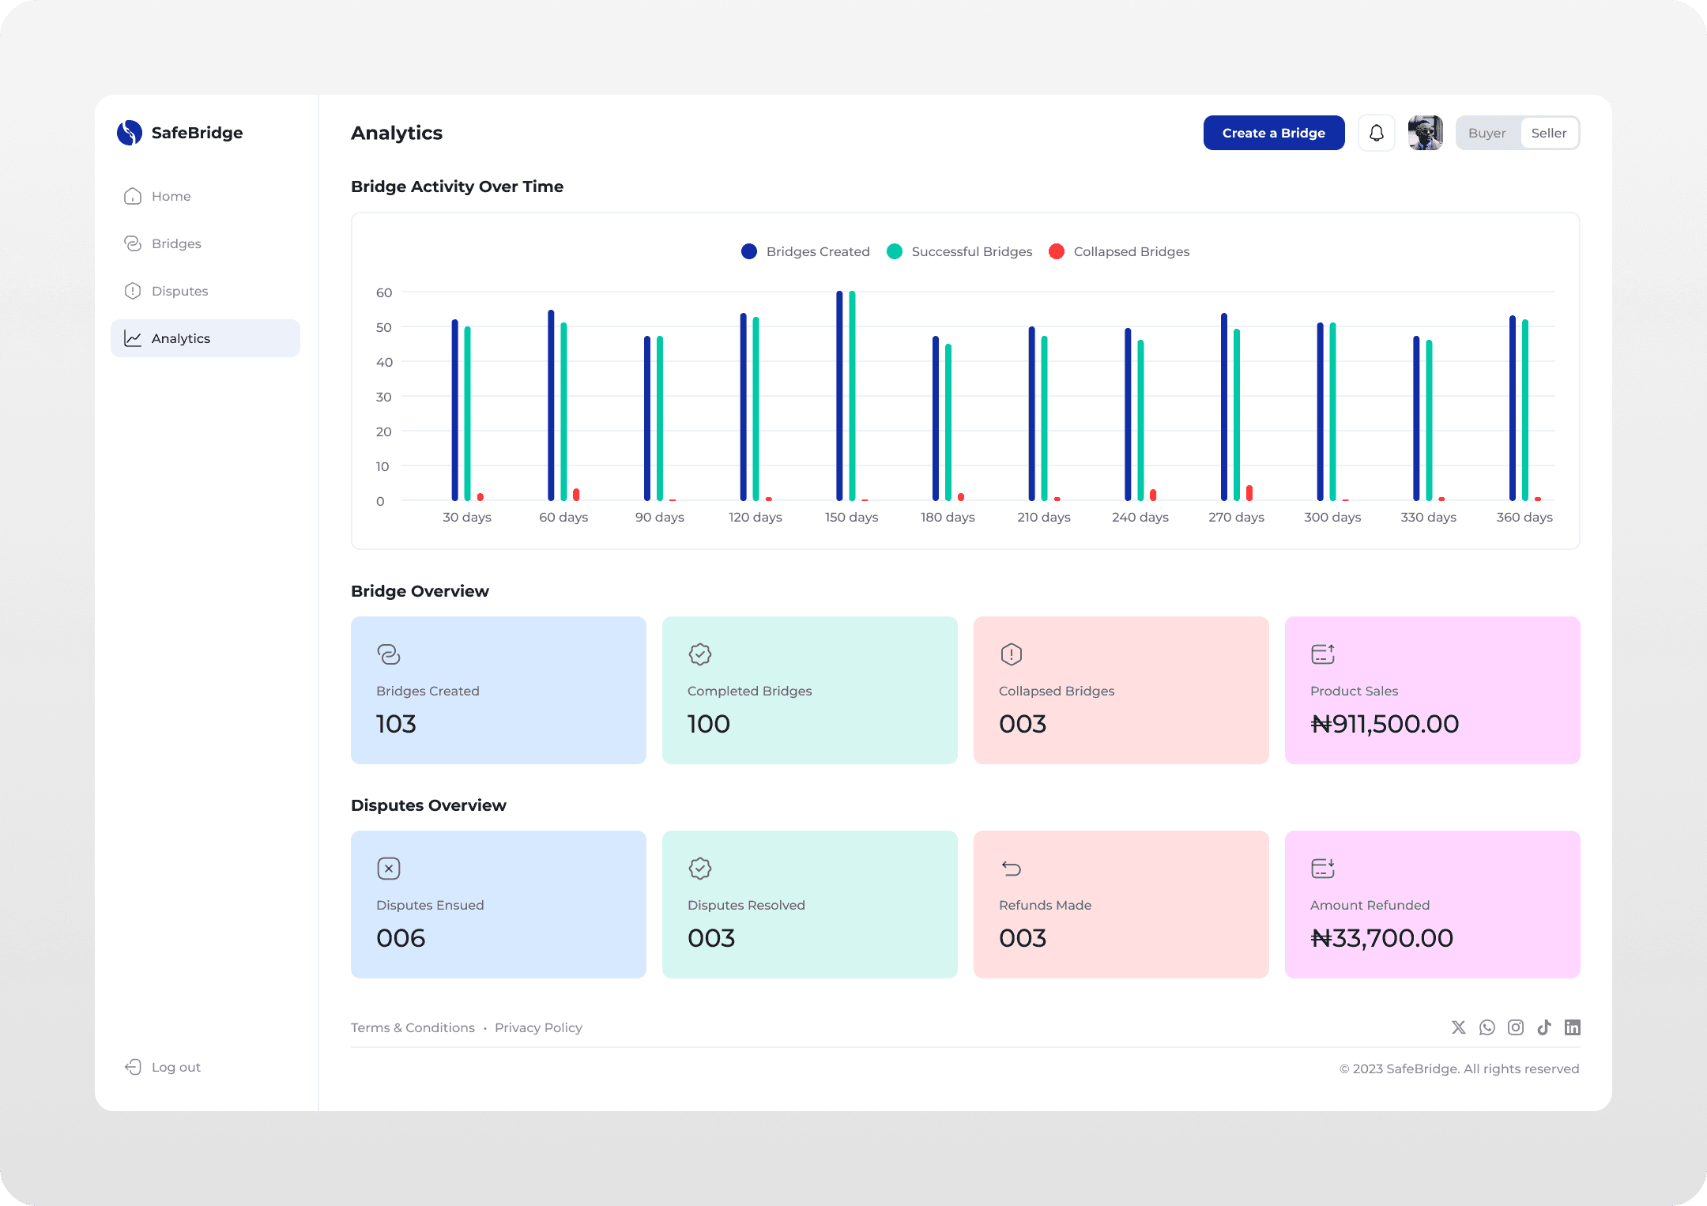Open the TikTok social icon
This screenshot has height=1206, width=1707.
pyautogui.click(x=1544, y=1027)
